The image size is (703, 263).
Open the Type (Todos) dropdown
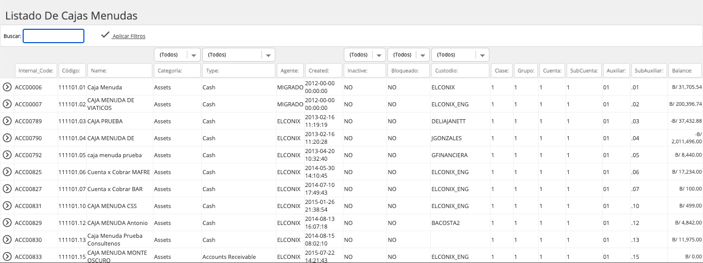(239, 54)
